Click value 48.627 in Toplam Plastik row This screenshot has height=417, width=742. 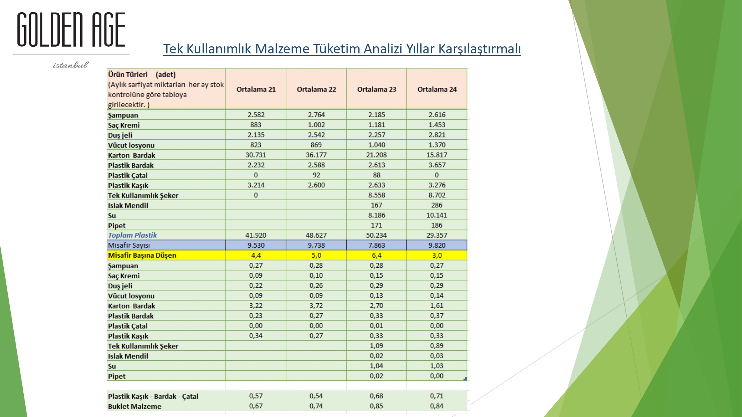316,235
